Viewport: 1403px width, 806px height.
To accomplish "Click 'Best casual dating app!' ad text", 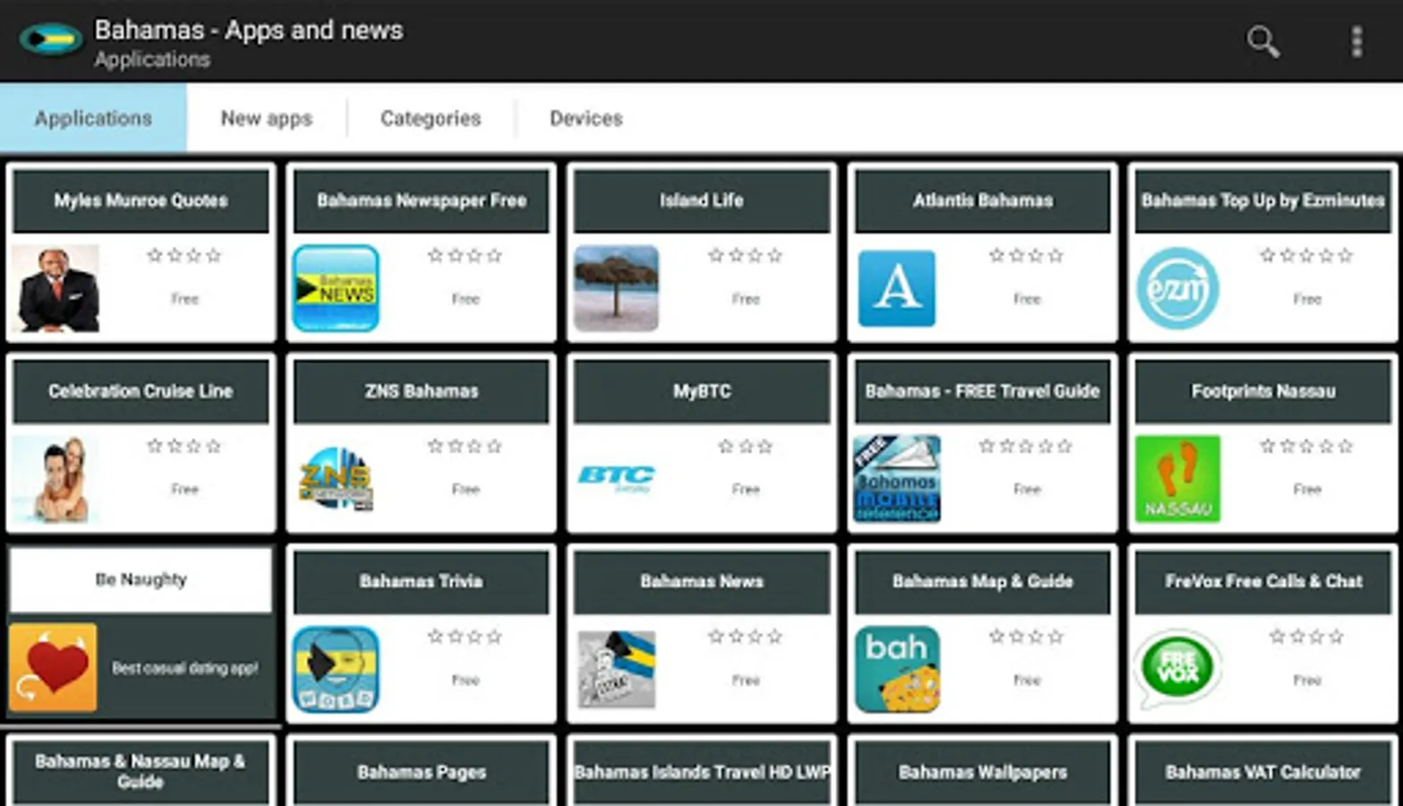I will [185, 668].
